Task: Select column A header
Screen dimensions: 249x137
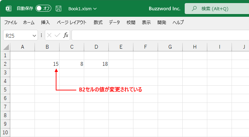Action: (x=22, y=47)
